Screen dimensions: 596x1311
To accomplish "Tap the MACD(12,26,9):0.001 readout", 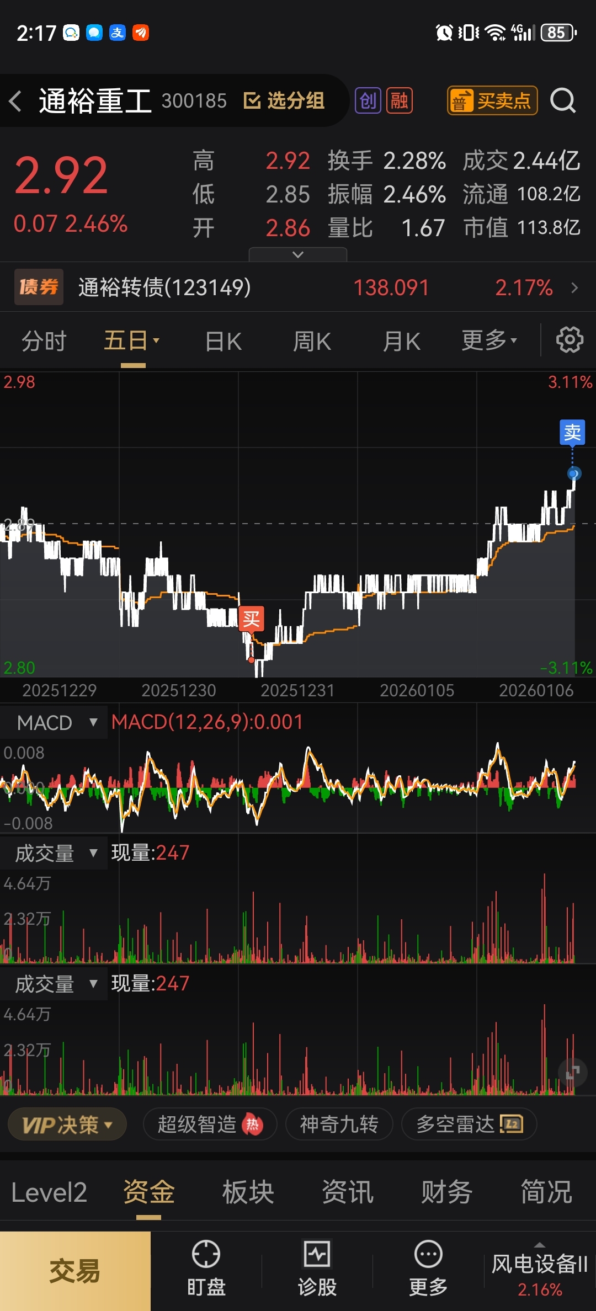I will pos(207,722).
